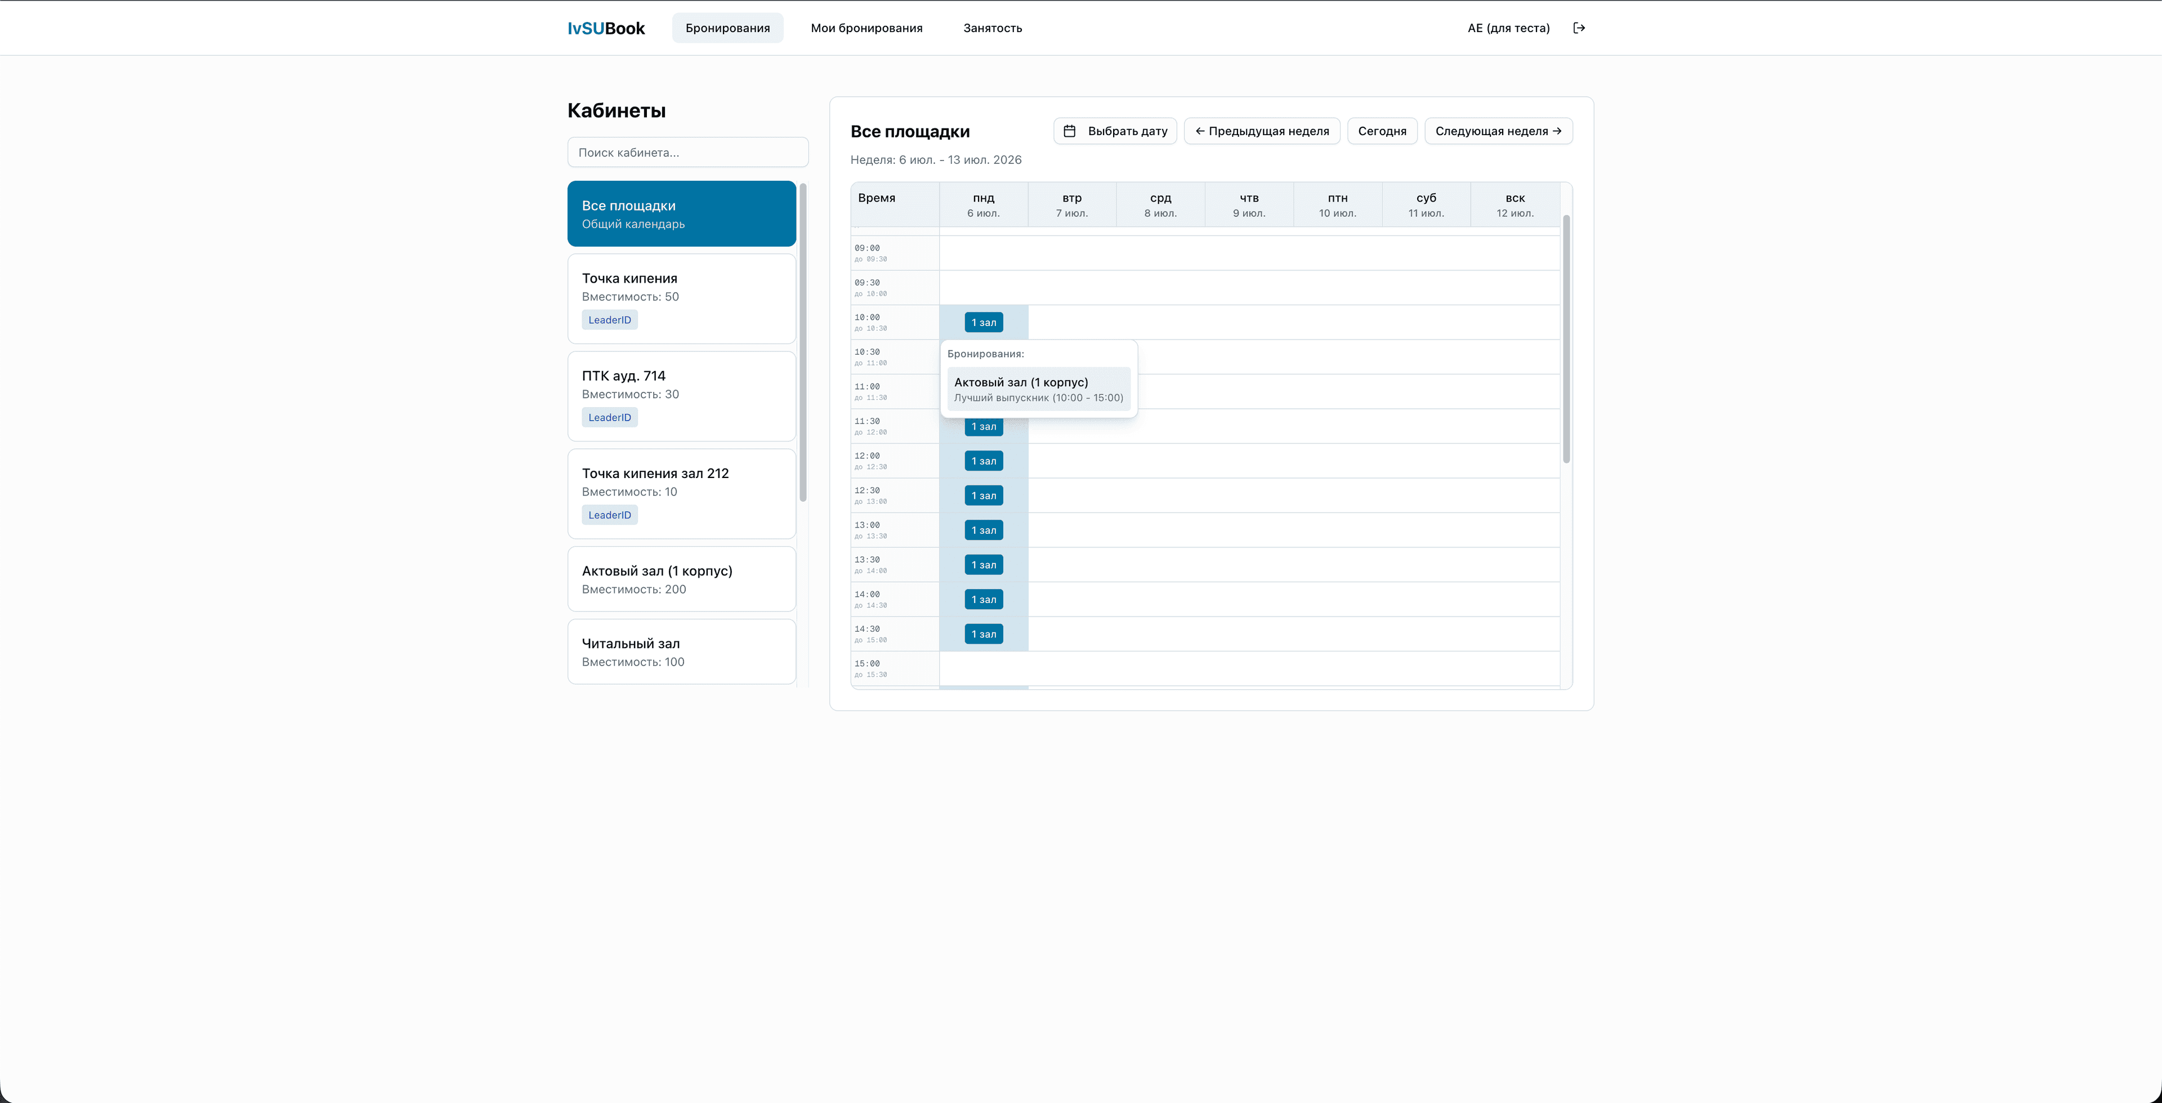Screen dimensions: 2162x1103
Task: Click Вместимость: 200 on Актовый зал card
Action: (633, 590)
